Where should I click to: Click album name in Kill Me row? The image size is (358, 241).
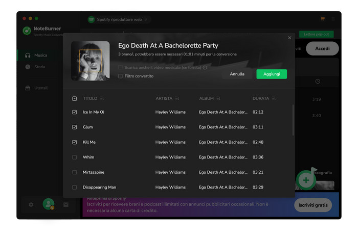223,142
